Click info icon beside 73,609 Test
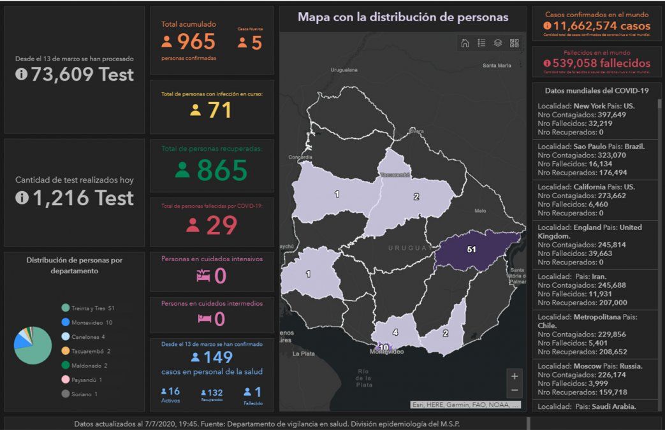This screenshot has height=430, width=665. coord(22,75)
